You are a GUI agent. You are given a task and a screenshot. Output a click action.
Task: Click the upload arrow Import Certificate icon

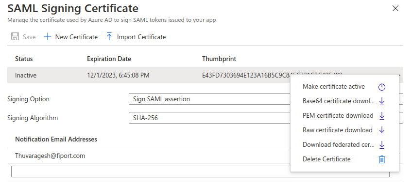click(x=109, y=37)
